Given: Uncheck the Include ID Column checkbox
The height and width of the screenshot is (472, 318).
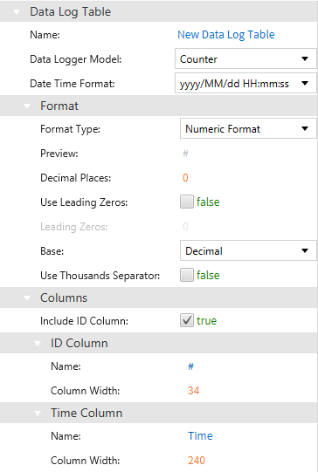Looking at the screenshot, I should [187, 320].
